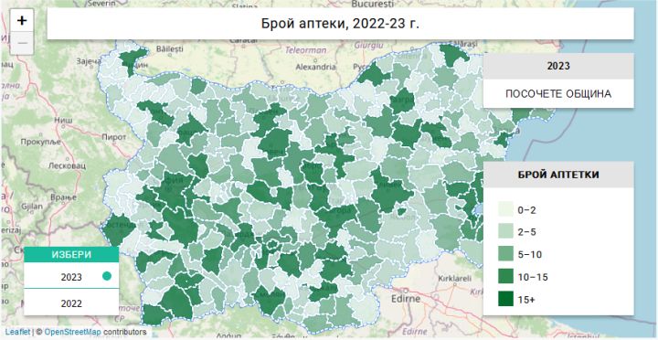Image resolution: width=658 pixels, height=340 pixels.
Task: Click the Edirne city label on map
Action: [406, 299]
